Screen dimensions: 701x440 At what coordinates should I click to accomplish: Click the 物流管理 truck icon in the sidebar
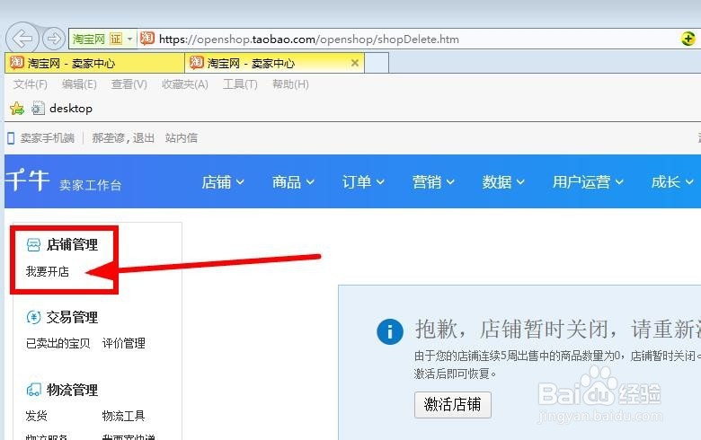point(33,390)
